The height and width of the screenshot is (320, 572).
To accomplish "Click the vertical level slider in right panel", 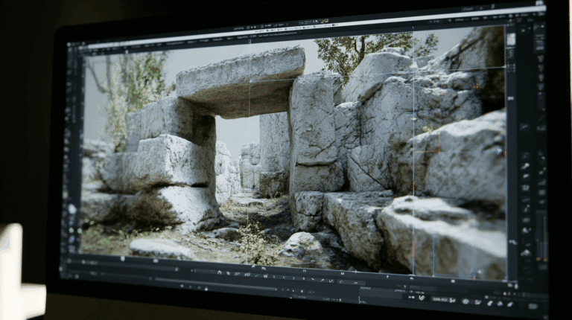I will point(542,235).
